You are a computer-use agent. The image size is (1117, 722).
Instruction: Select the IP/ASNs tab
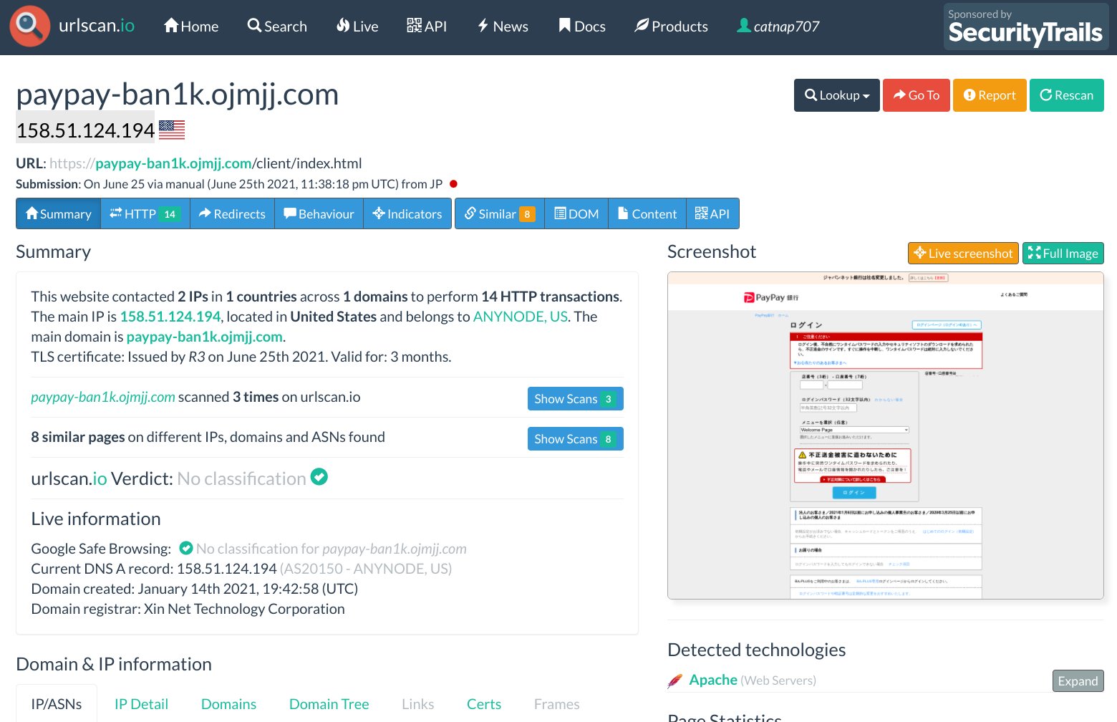[x=57, y=704]
